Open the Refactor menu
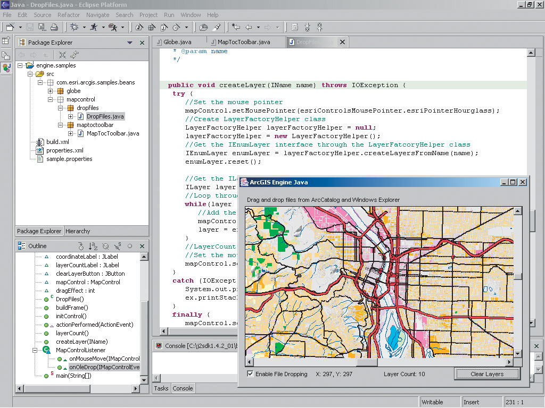The width and height of the screenshot is (545, 408). (x=69, y=15)
